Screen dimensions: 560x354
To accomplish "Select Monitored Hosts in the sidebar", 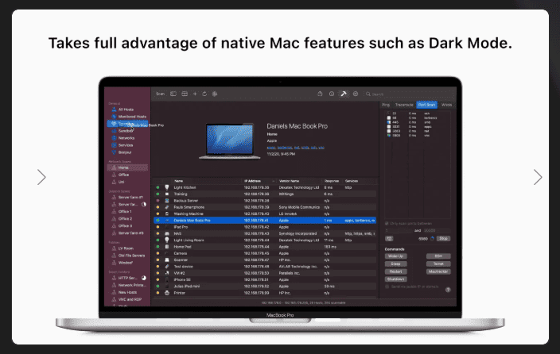I will pyautogui.click(x=128, y=117).
